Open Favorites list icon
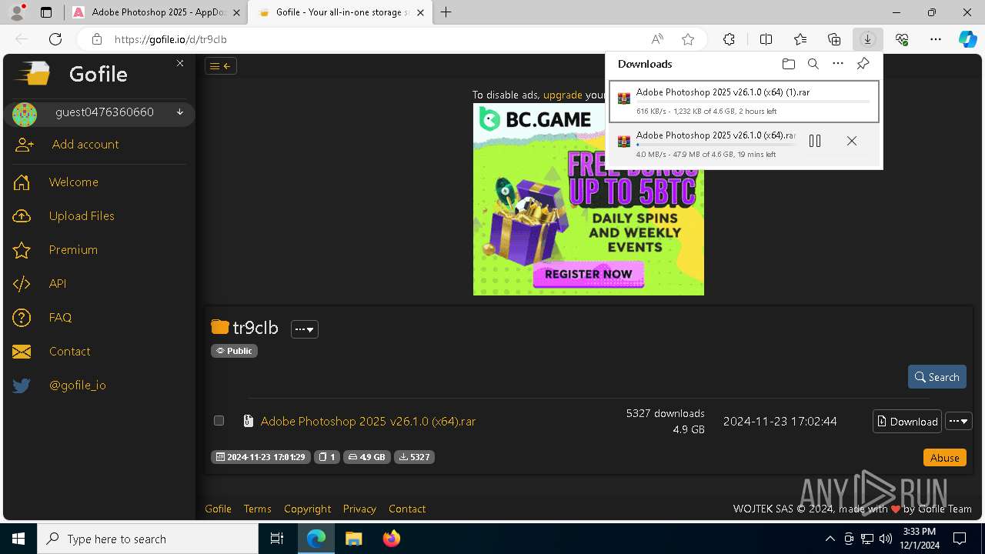The image size is (985, 554). (x=800, y=39)
